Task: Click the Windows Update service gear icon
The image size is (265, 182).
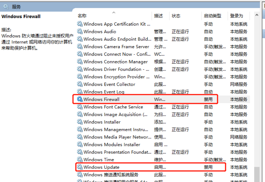Action: (80, 167)
